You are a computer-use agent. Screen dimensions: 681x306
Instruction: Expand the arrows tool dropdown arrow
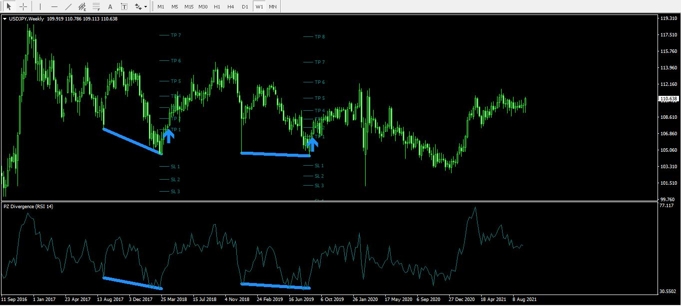(x=145, y=7)
